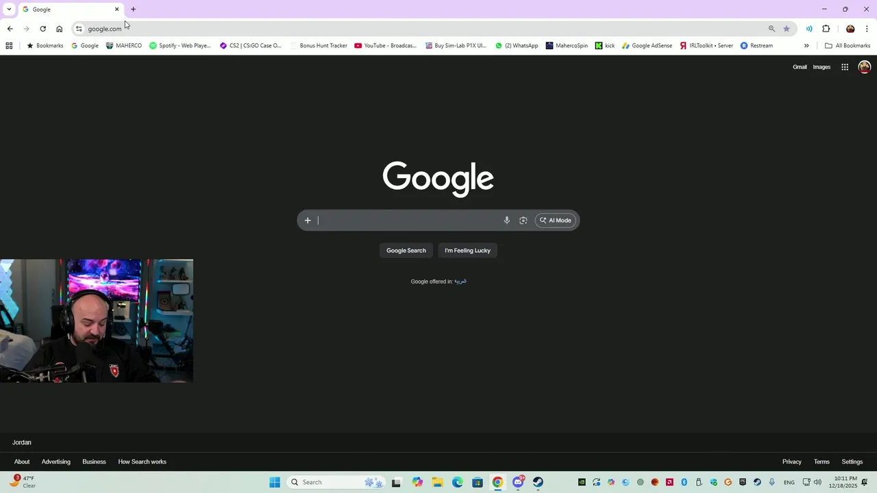Viewport: 877px width, 493px height.
Task: Go back with the browser back arrow
Action: (10, 29)
